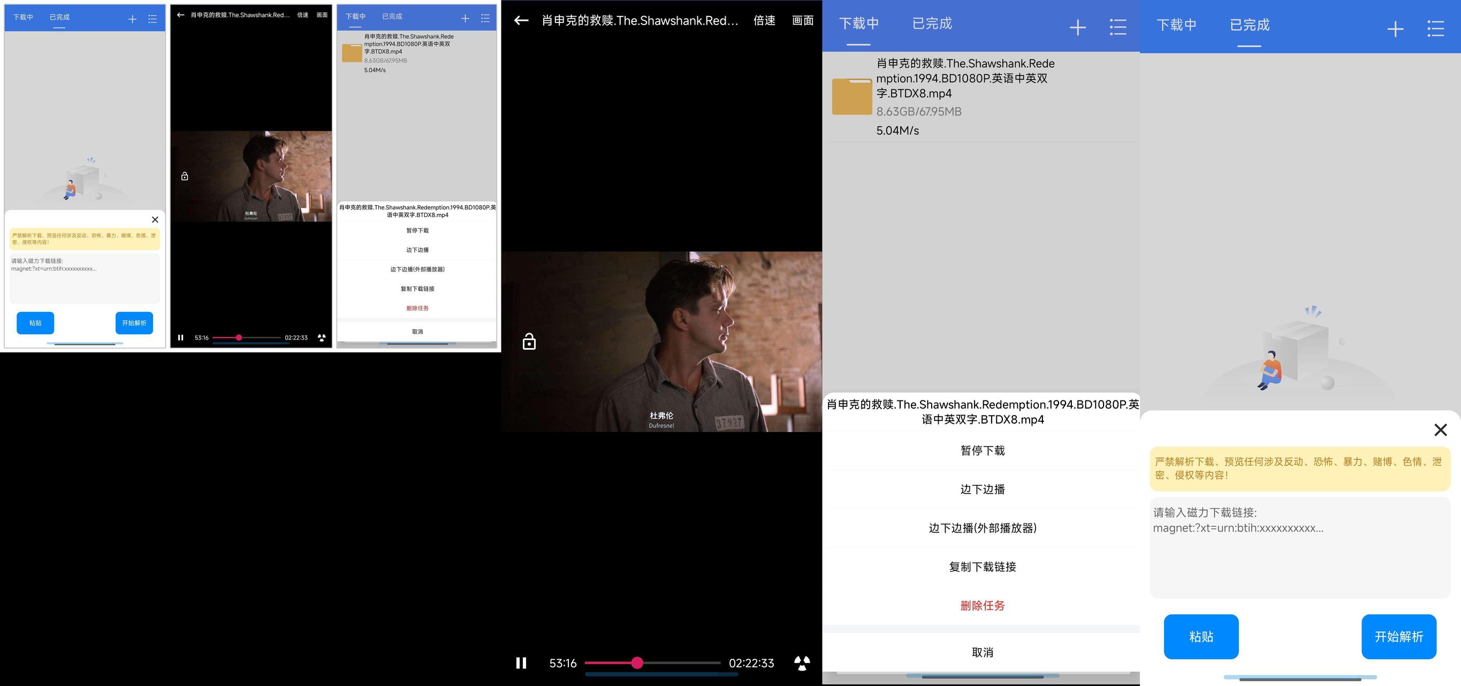Screen dimensions: 1461x686
Task: Switch to 下载中 tab in small download list
Action: (355, 17)
